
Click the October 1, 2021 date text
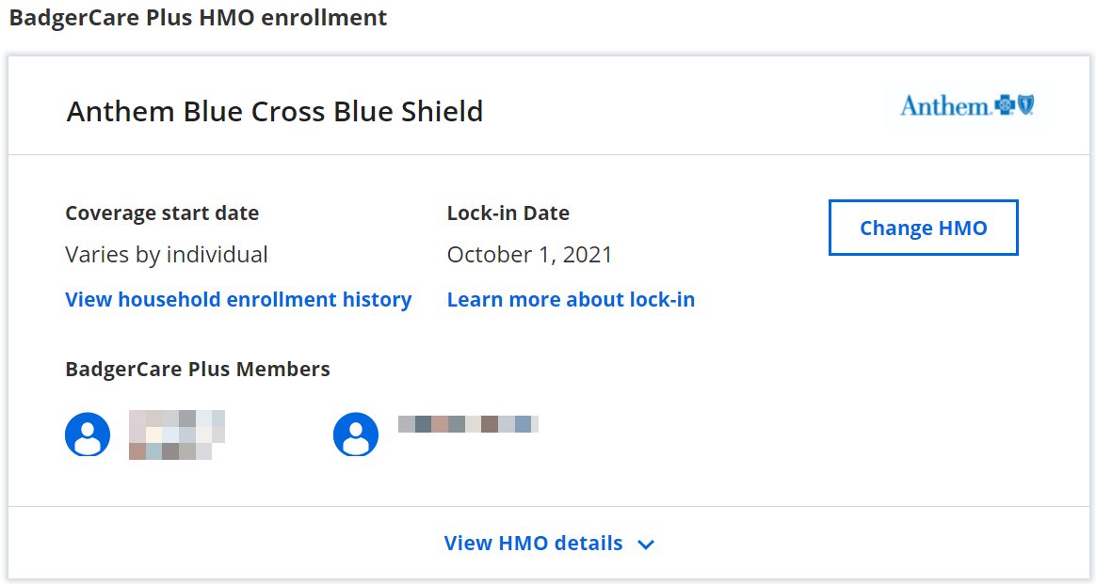pyautogui.click(x=529, y=255)
